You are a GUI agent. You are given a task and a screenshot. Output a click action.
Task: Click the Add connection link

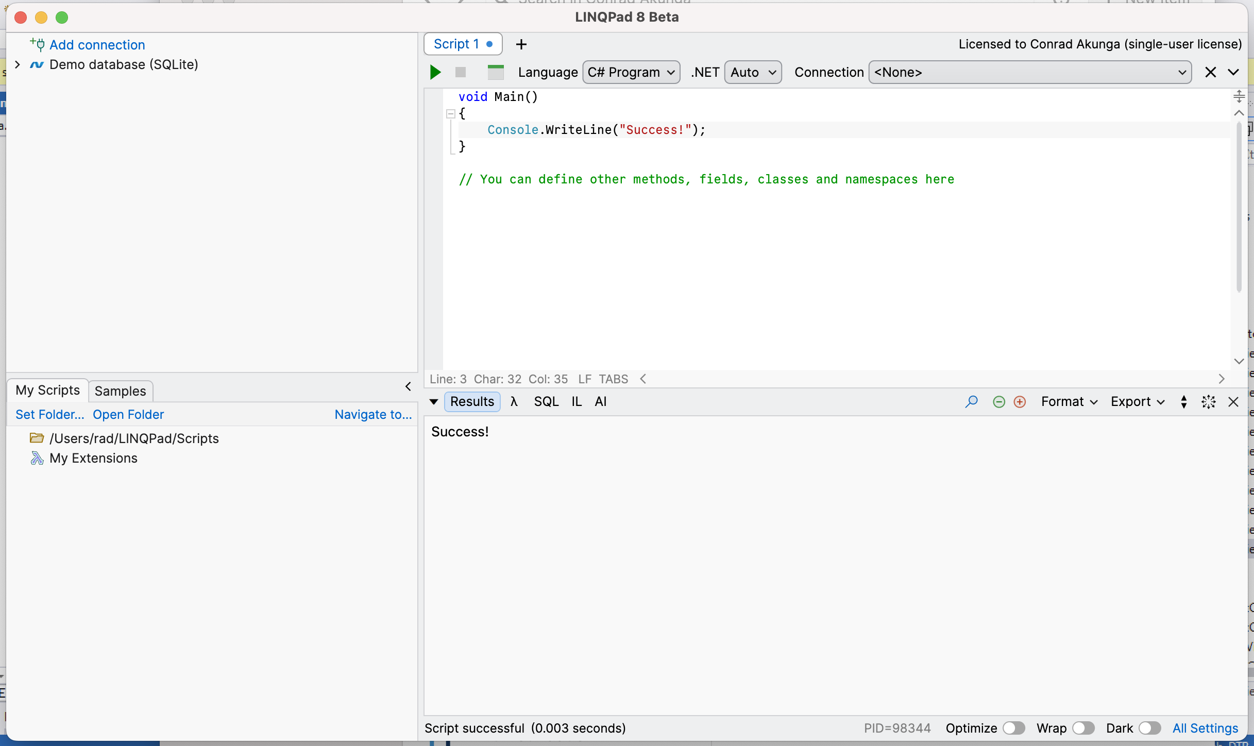97,45
